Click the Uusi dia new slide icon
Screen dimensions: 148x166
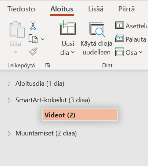68,28
